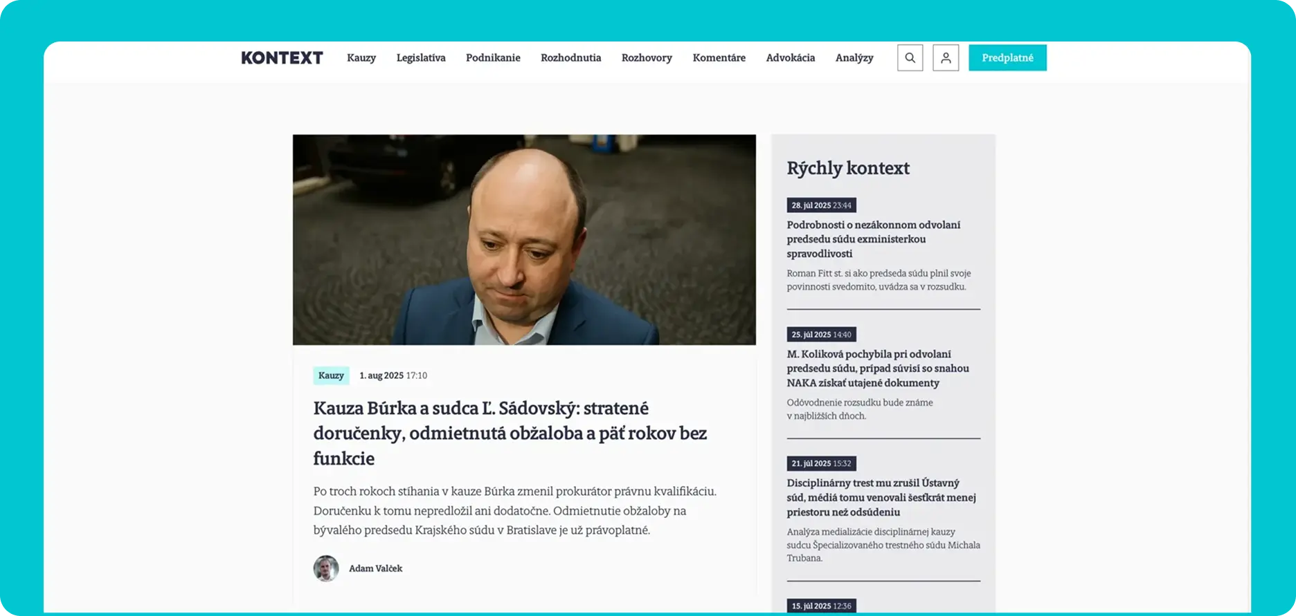
Task: Select Podnikanie in the navigation
Action: point(493,58)
